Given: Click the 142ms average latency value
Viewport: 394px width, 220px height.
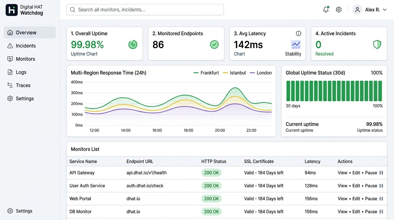Looking at the screenshot, I should click(x=248, y=45).
